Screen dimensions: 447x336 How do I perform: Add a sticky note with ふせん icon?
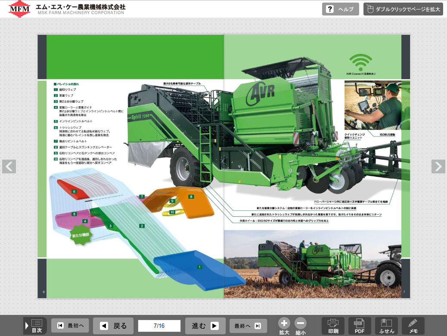pyautogui.click(x=387, y=326)
